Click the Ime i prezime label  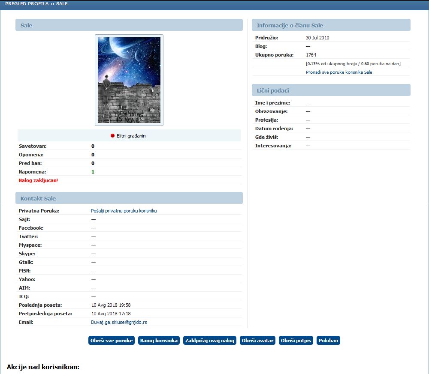pos(272,103)
